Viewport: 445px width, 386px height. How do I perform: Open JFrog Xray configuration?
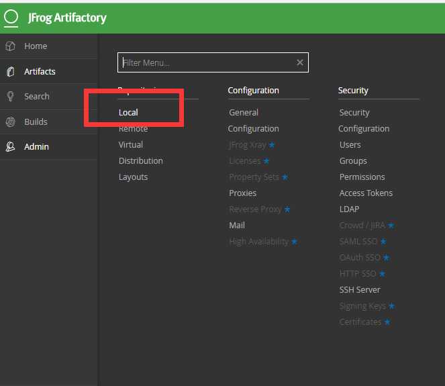248,145
